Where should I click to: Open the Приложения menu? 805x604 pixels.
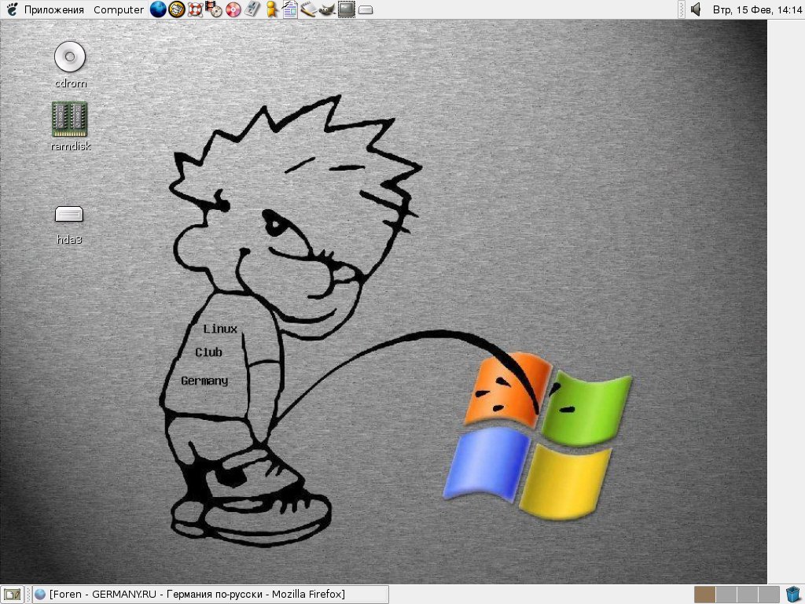54,9
